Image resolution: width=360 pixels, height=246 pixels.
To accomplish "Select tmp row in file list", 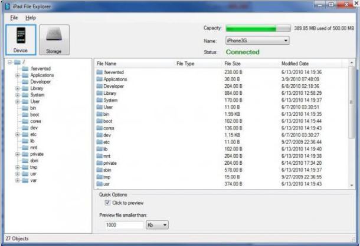I will click(221, 177).
